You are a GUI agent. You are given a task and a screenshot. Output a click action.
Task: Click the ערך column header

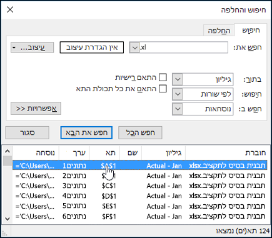point(74,153)
